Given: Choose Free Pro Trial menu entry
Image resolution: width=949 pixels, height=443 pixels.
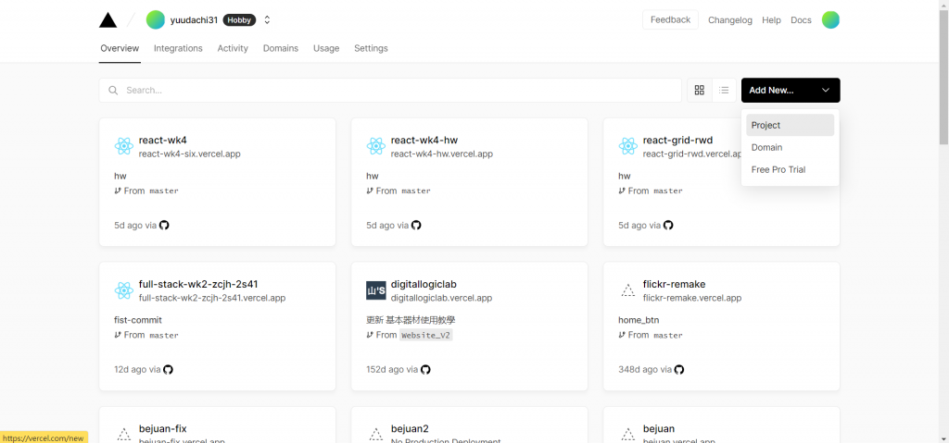Looking at the screenshot, I should pyautogui.click(x=790, y=170).
